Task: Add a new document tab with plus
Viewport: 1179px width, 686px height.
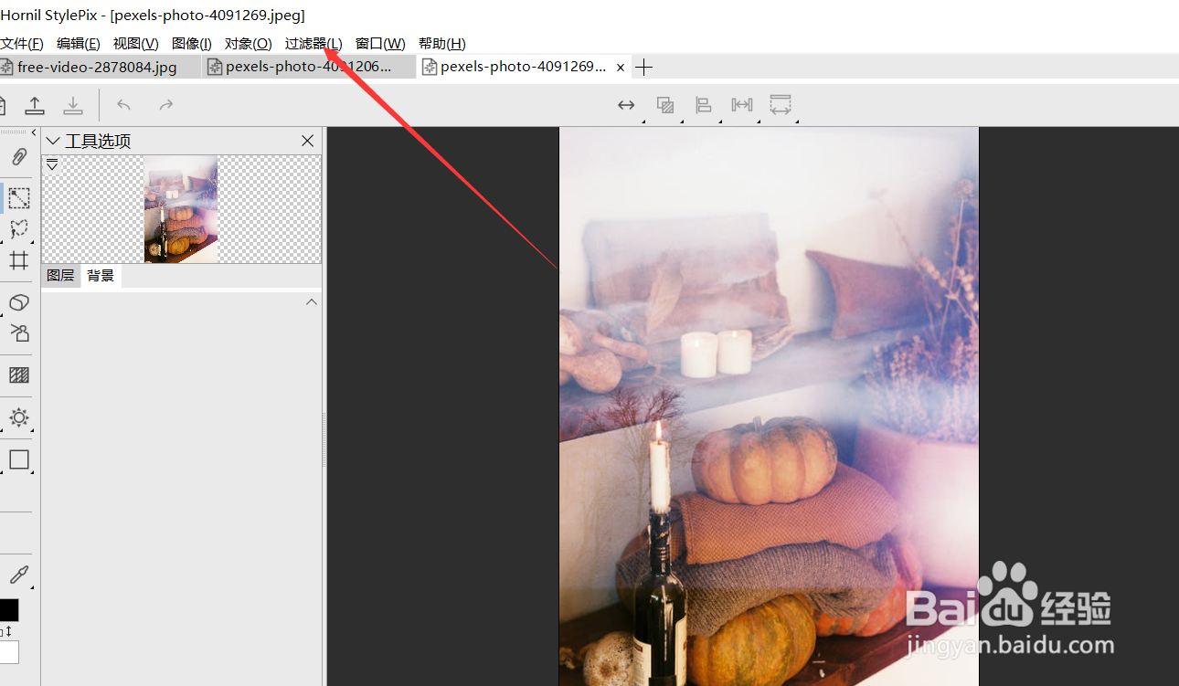Action: 644,67
